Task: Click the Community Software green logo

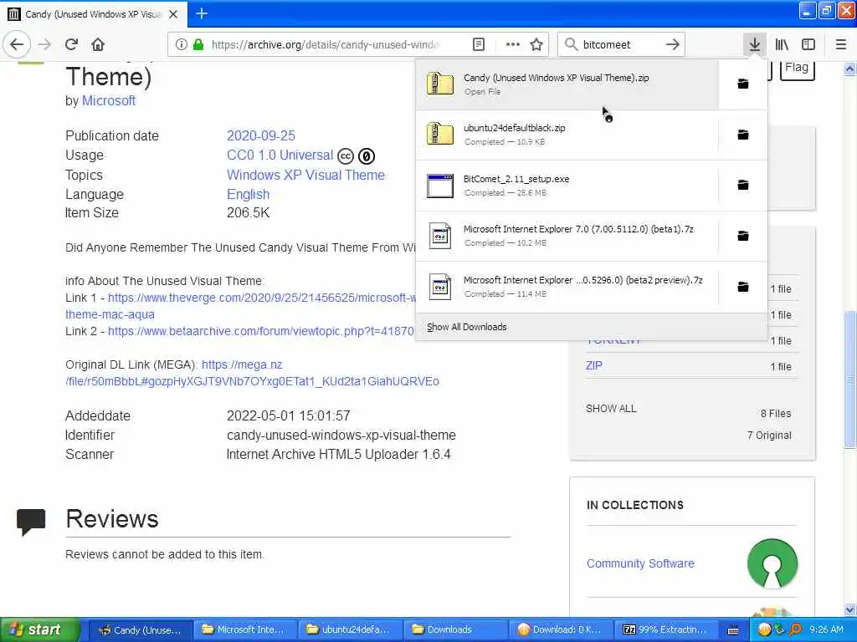Action: pyautogui.click(x=772, y=563)
